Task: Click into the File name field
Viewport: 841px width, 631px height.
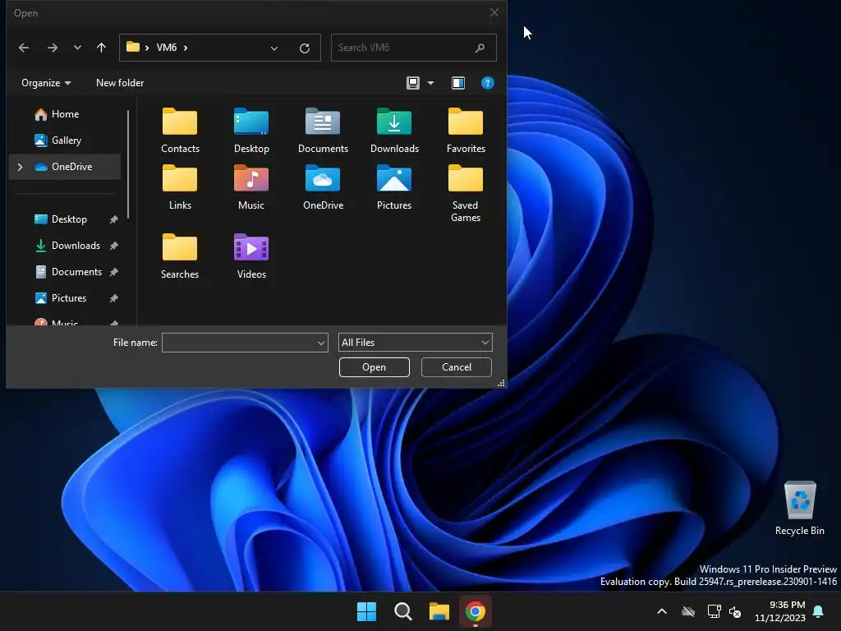Action: [239, 343]
